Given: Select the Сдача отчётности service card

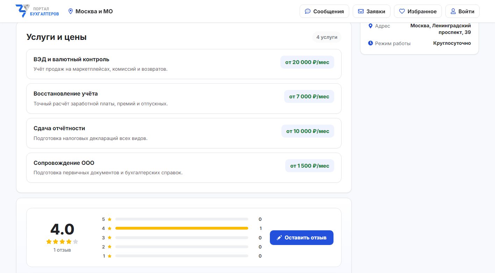Looking at the screenshot, I should (184, 133).
